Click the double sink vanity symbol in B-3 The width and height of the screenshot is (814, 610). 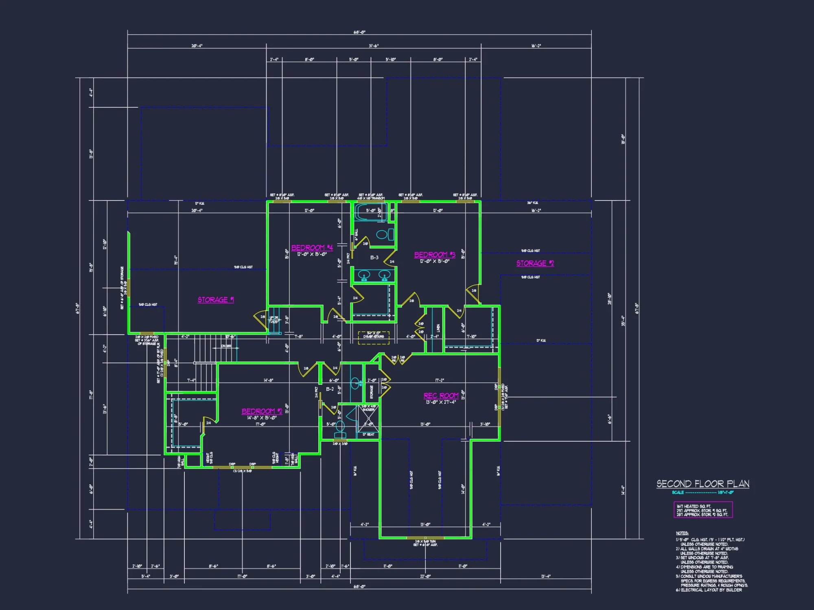[x=373, y=275]
